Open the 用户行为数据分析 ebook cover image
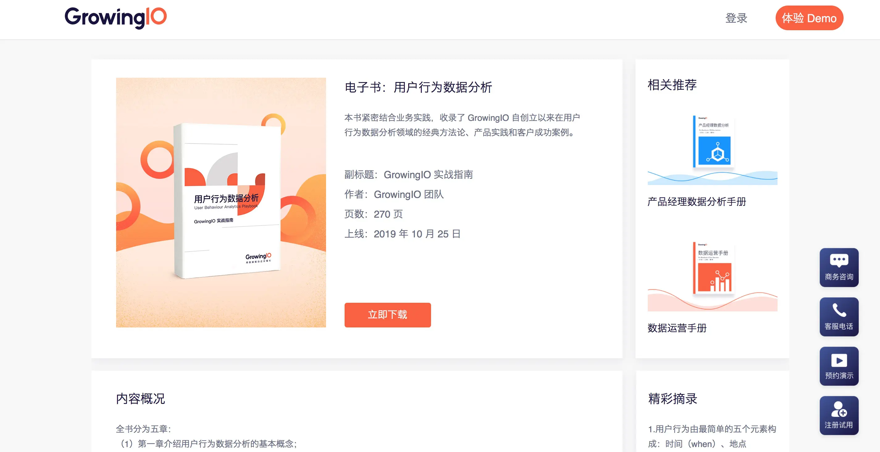This screenshot has width=880, height=452. [x=221, y=202]
